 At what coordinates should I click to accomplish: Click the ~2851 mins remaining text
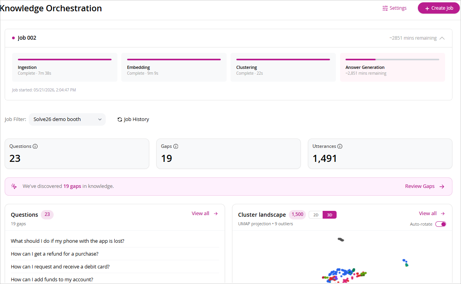(x=413, y=38)
